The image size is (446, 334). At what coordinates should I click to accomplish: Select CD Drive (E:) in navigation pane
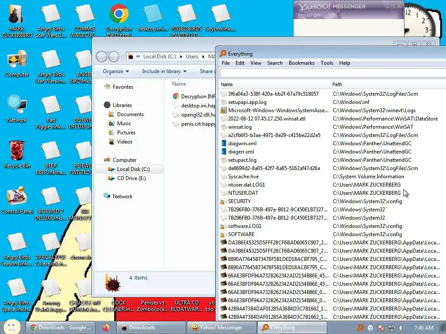click(131, 178)
